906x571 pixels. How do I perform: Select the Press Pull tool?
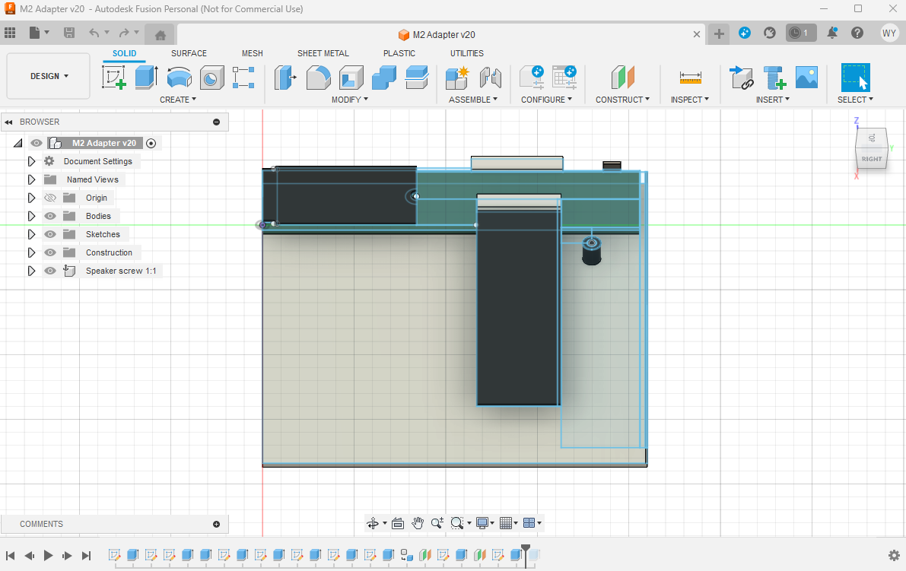coord(285,78)
